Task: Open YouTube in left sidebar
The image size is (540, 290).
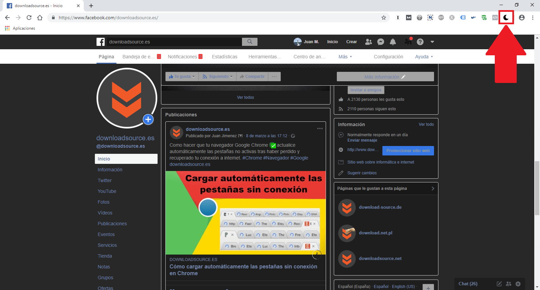Action: [107, 191]
